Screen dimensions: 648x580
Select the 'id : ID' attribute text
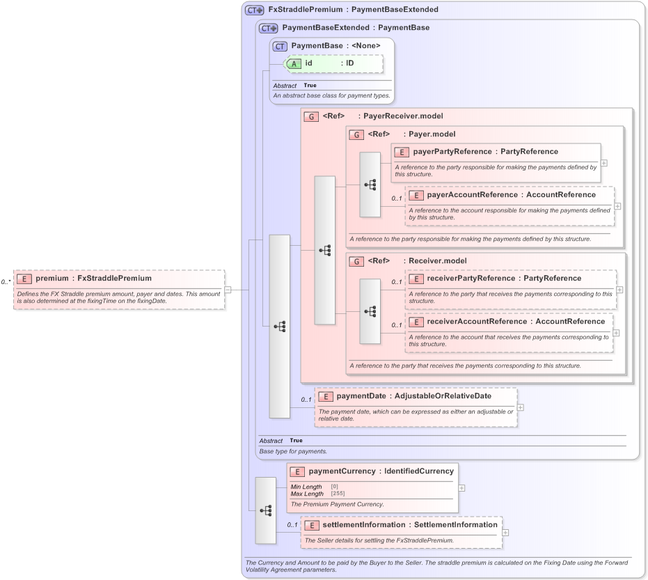coord(329,63)
